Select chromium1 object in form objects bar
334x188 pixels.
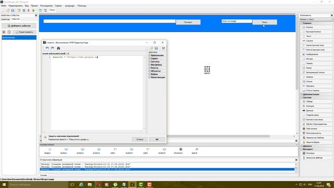[178, 151]
